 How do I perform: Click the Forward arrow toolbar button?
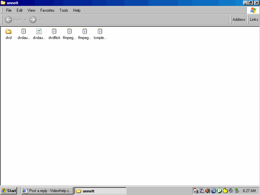tap(33, 19)
